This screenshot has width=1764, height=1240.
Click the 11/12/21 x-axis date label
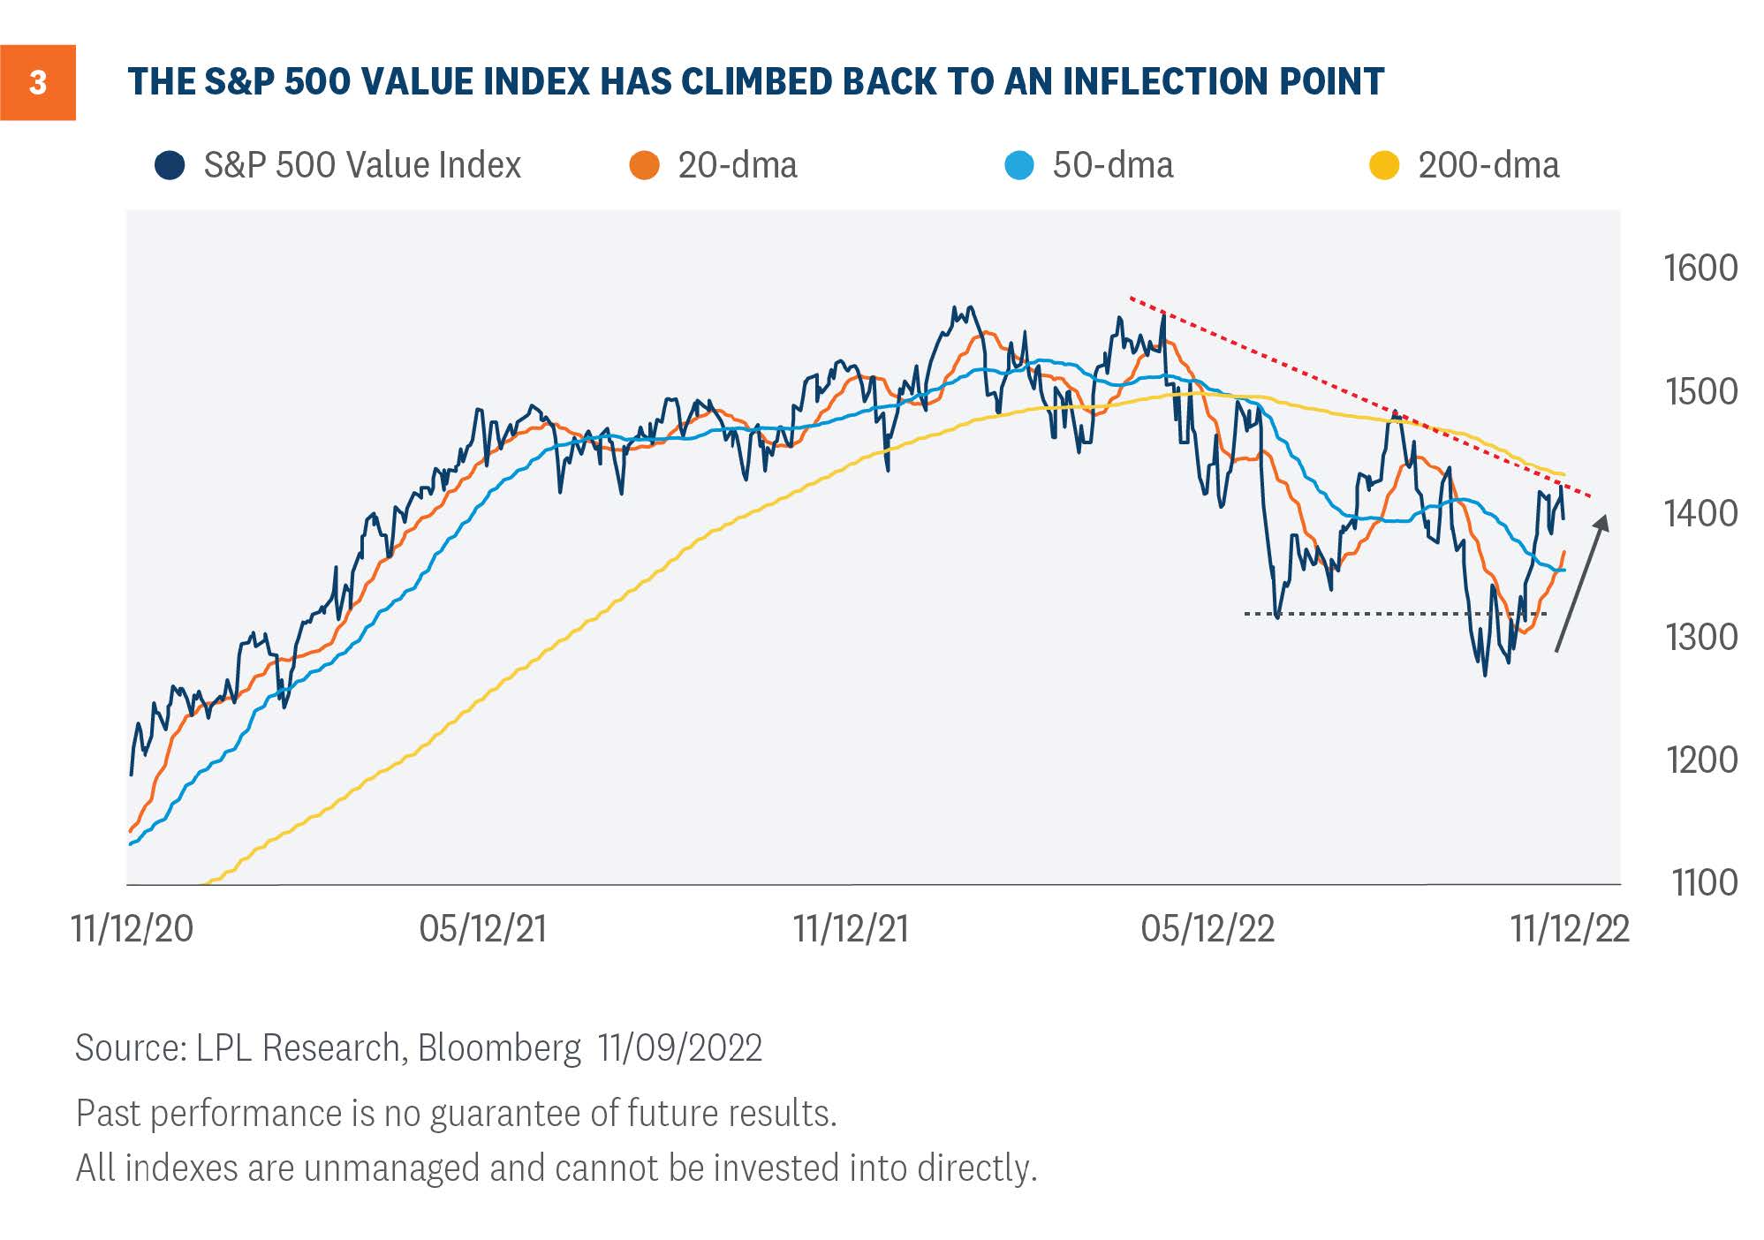(x=851, y=928)
